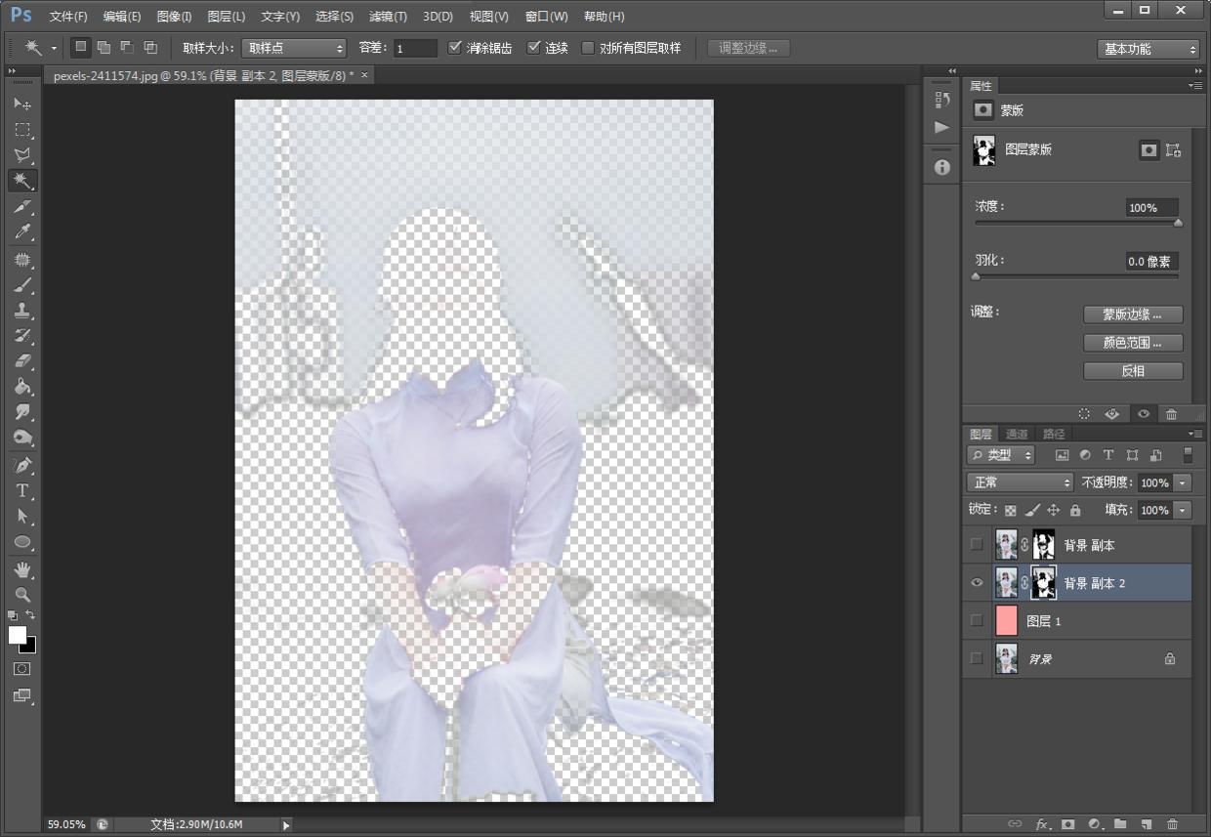
Task: Switch to the 通道 tab
Action: [1017, 434]
